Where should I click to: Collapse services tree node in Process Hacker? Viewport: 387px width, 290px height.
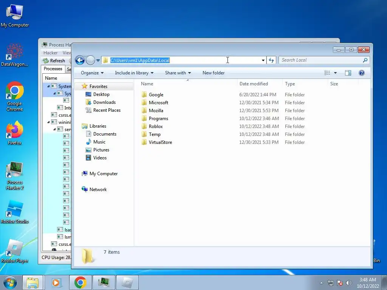pos(54,129)
